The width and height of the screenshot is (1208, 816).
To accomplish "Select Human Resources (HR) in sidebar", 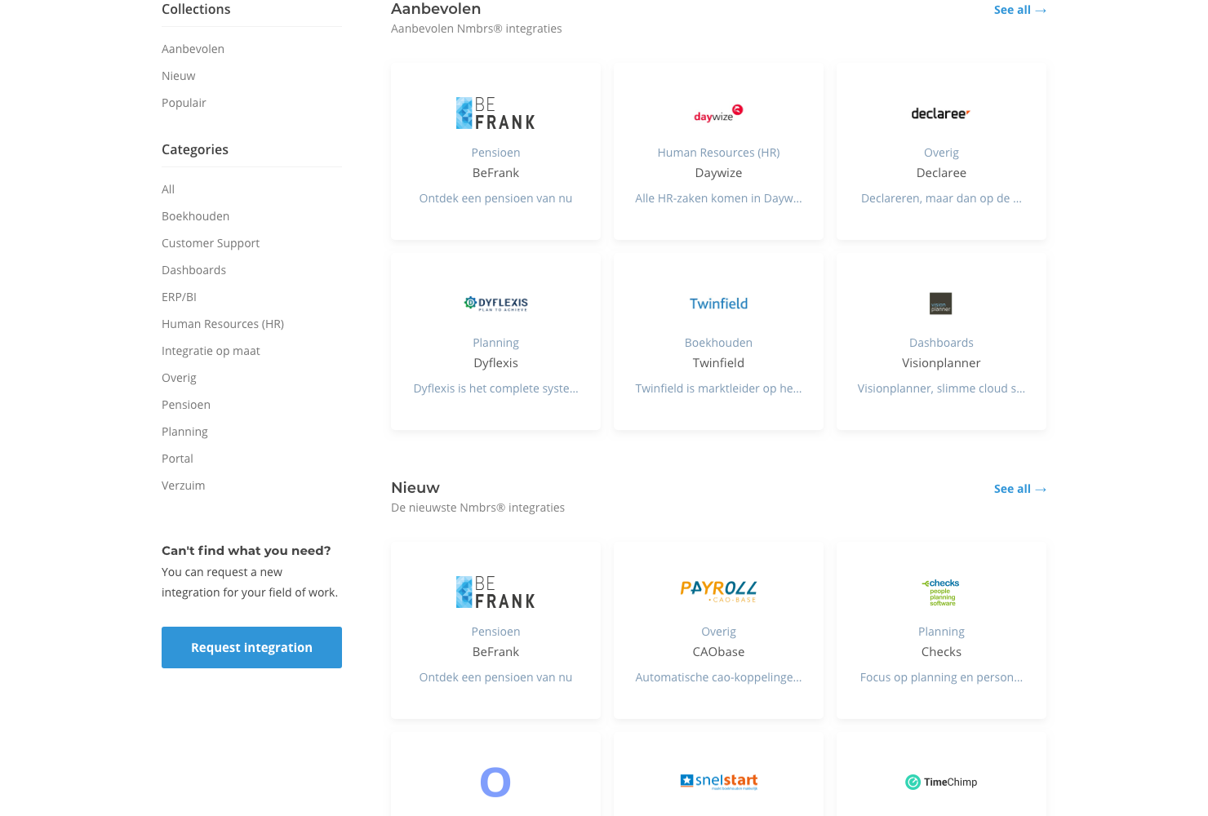I will (x=223, y=324).
